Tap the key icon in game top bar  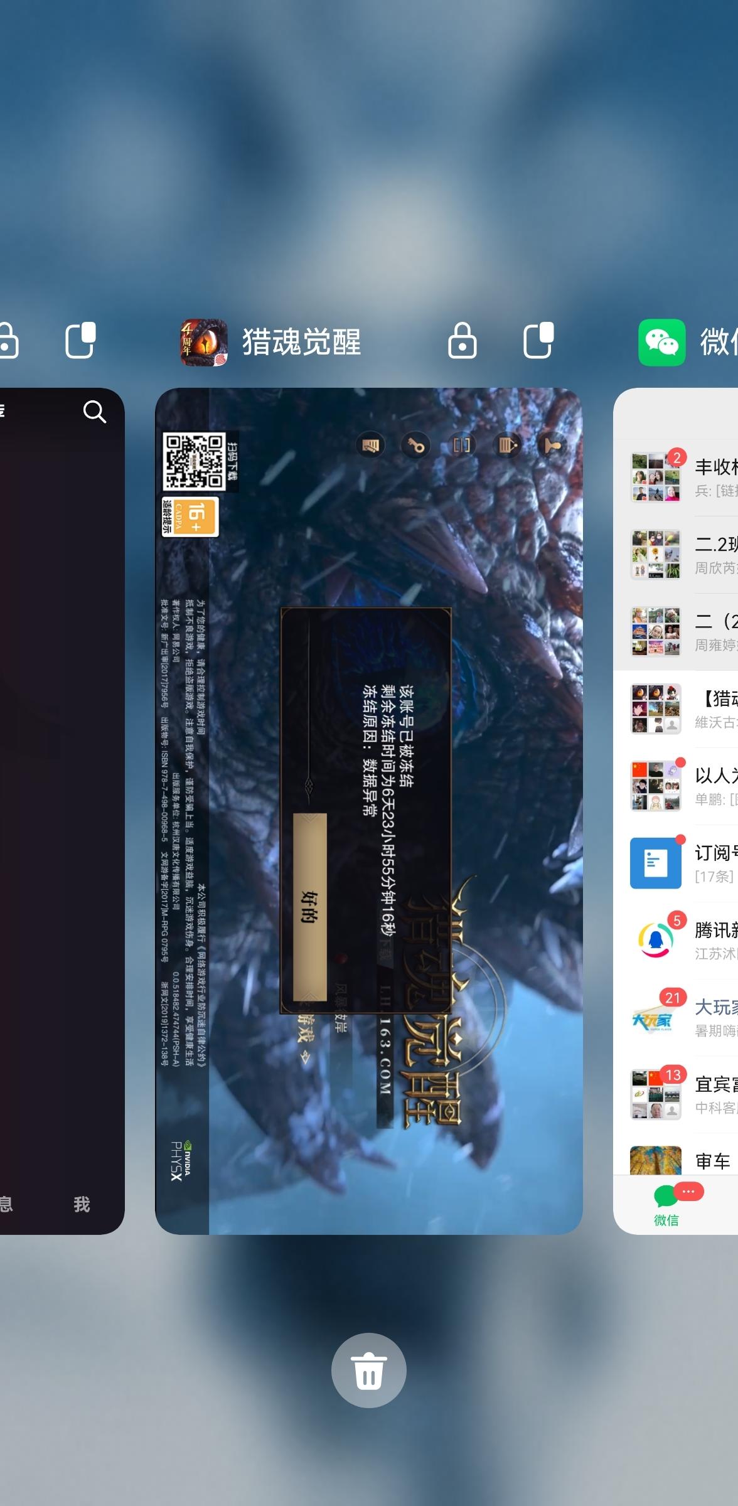click(x=416, y=446)
